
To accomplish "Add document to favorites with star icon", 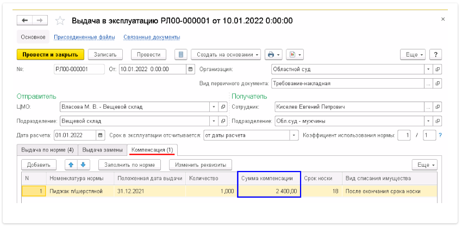I will coord(60,21).
